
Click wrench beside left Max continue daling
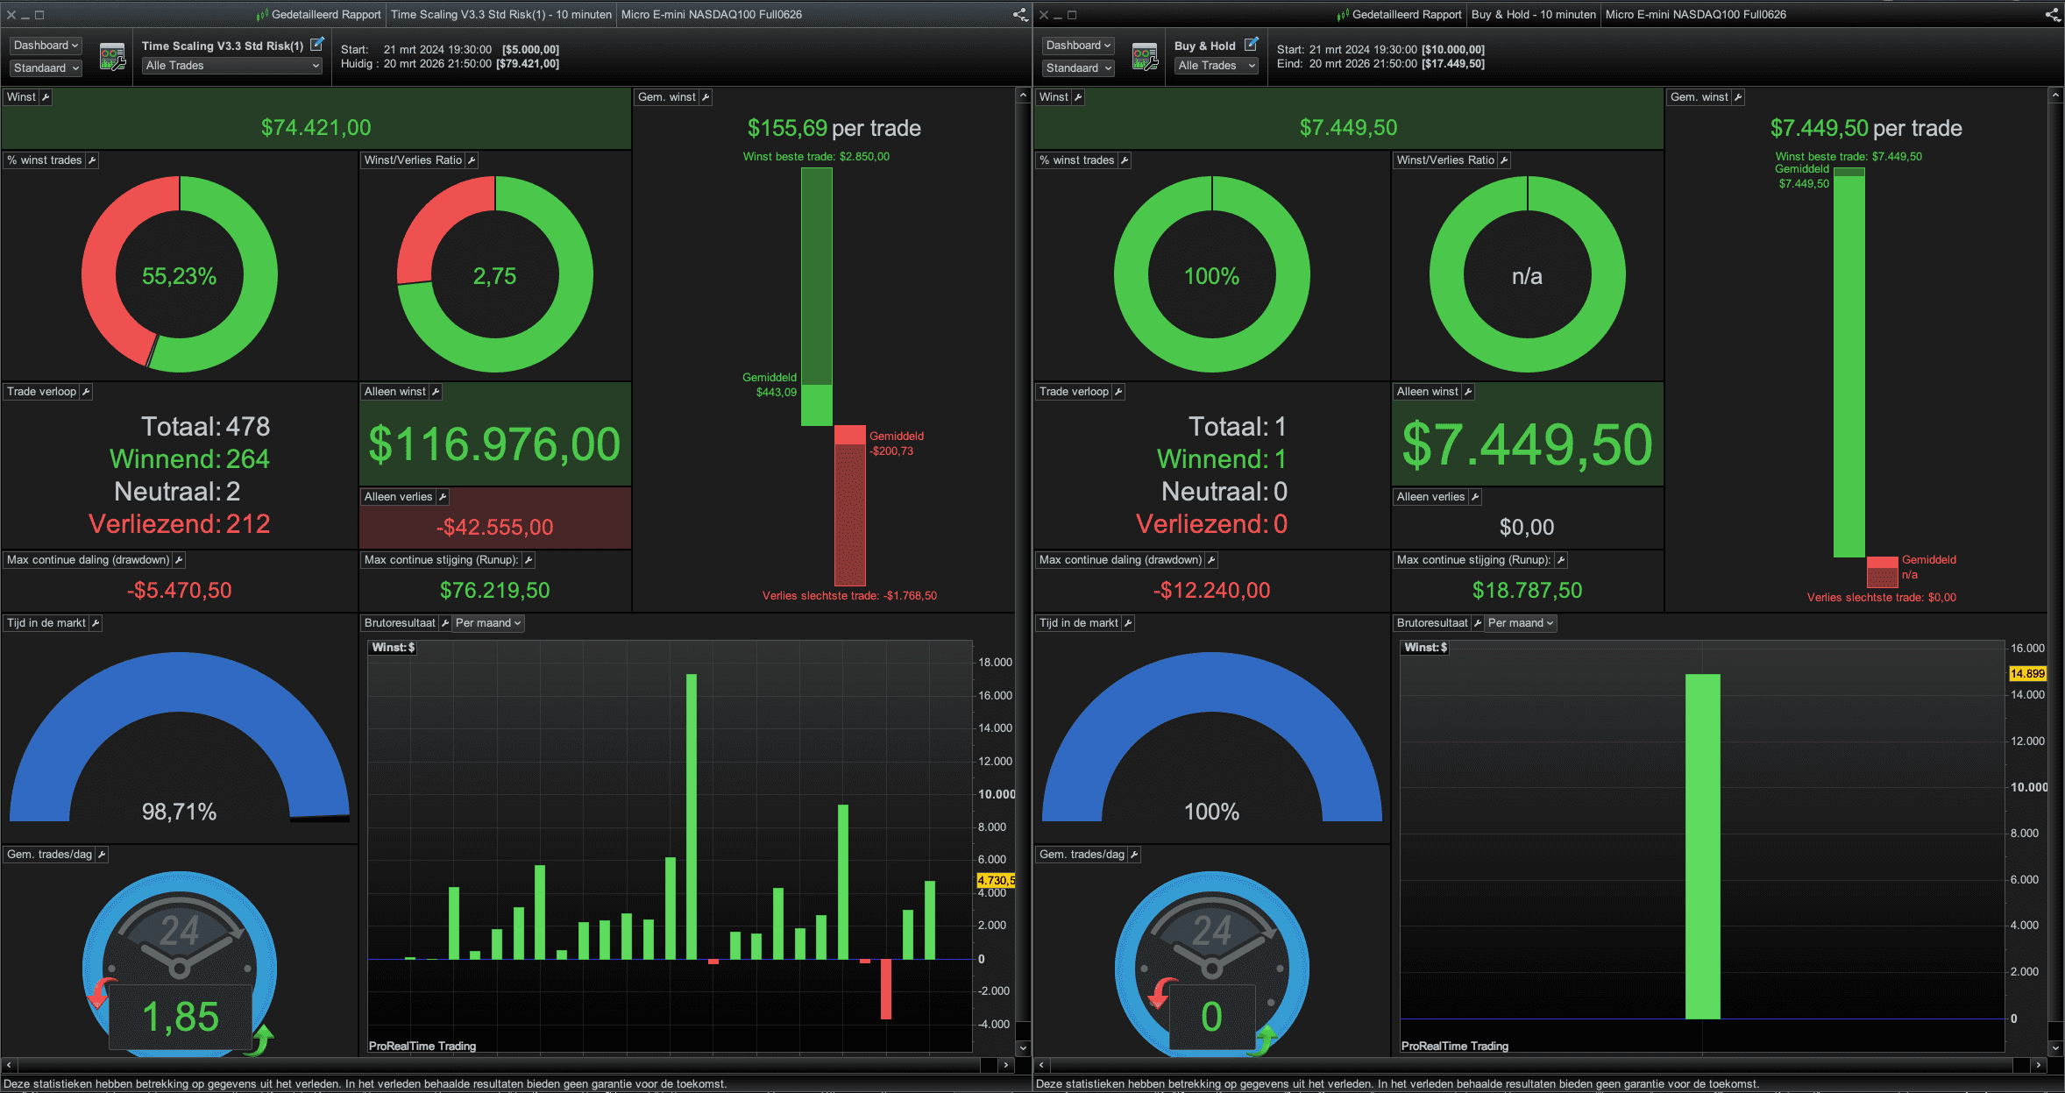click(x=179, y=560)
